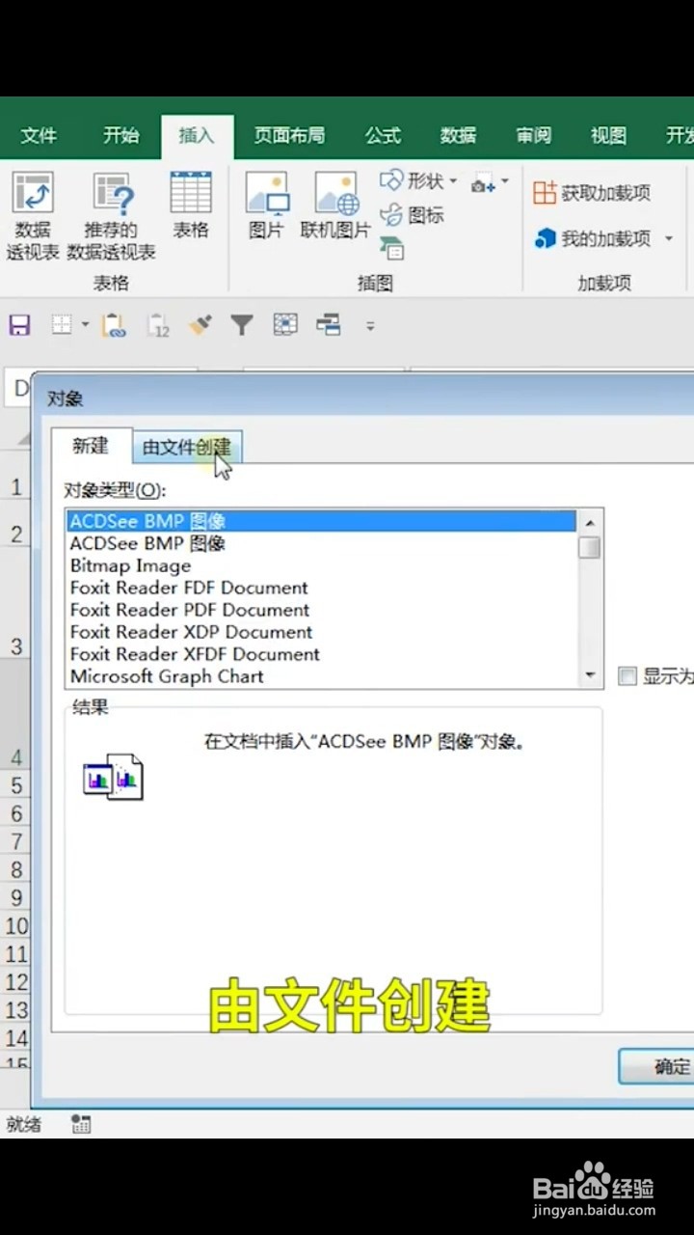Open My Add-ins (我的加载项)
The width and height of the screenshot is (694, 1235).
pos(592,237)
